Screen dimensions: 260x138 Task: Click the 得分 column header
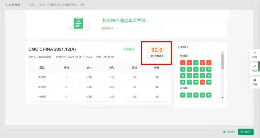pos(67,68)
